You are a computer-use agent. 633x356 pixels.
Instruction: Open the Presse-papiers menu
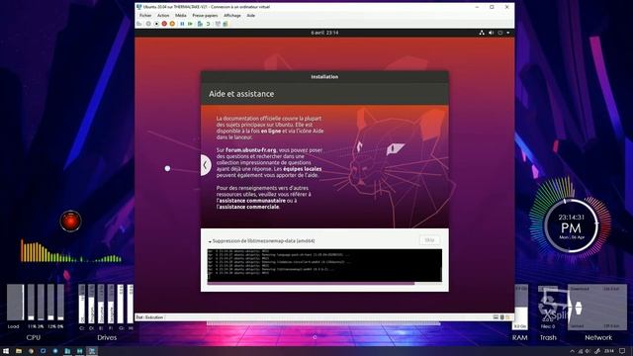click(205, 16)
